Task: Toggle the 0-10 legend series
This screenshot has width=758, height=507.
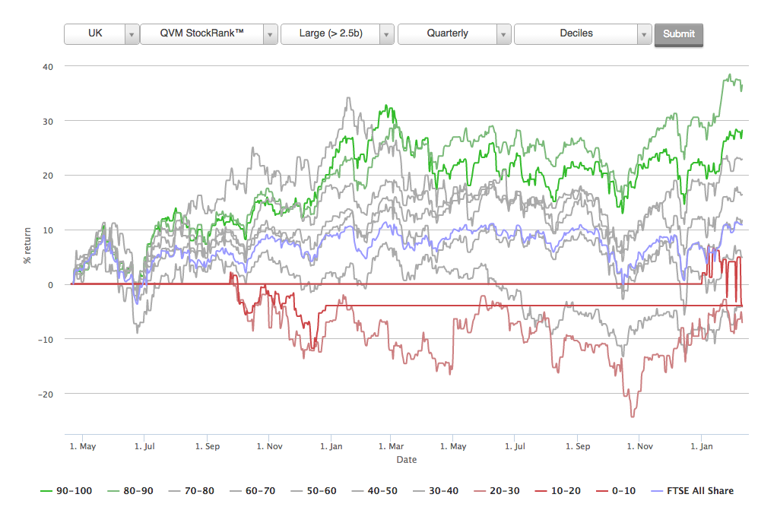Action: (x=616, y=490)
